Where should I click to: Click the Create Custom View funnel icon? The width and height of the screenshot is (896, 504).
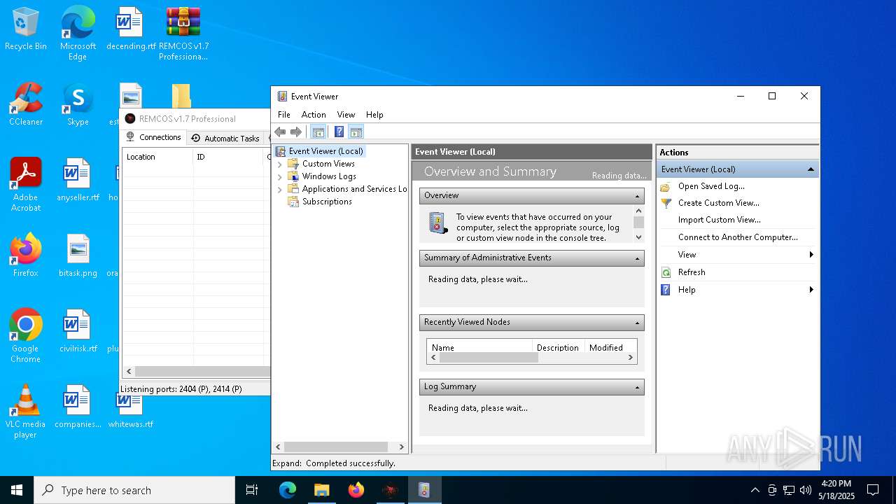[666, 203]
